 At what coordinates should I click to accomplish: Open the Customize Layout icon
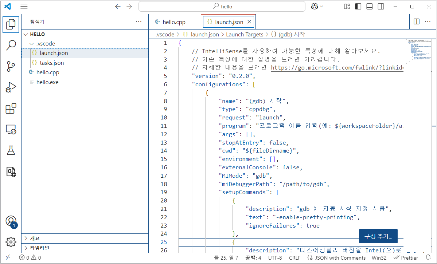click(347, 7)
